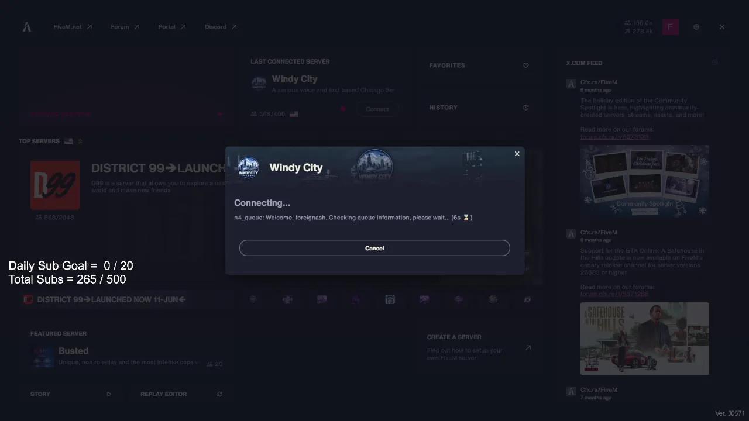Click the Busted server icon
The width and height of the screenshot is (749, 421).
click(43, 356)
